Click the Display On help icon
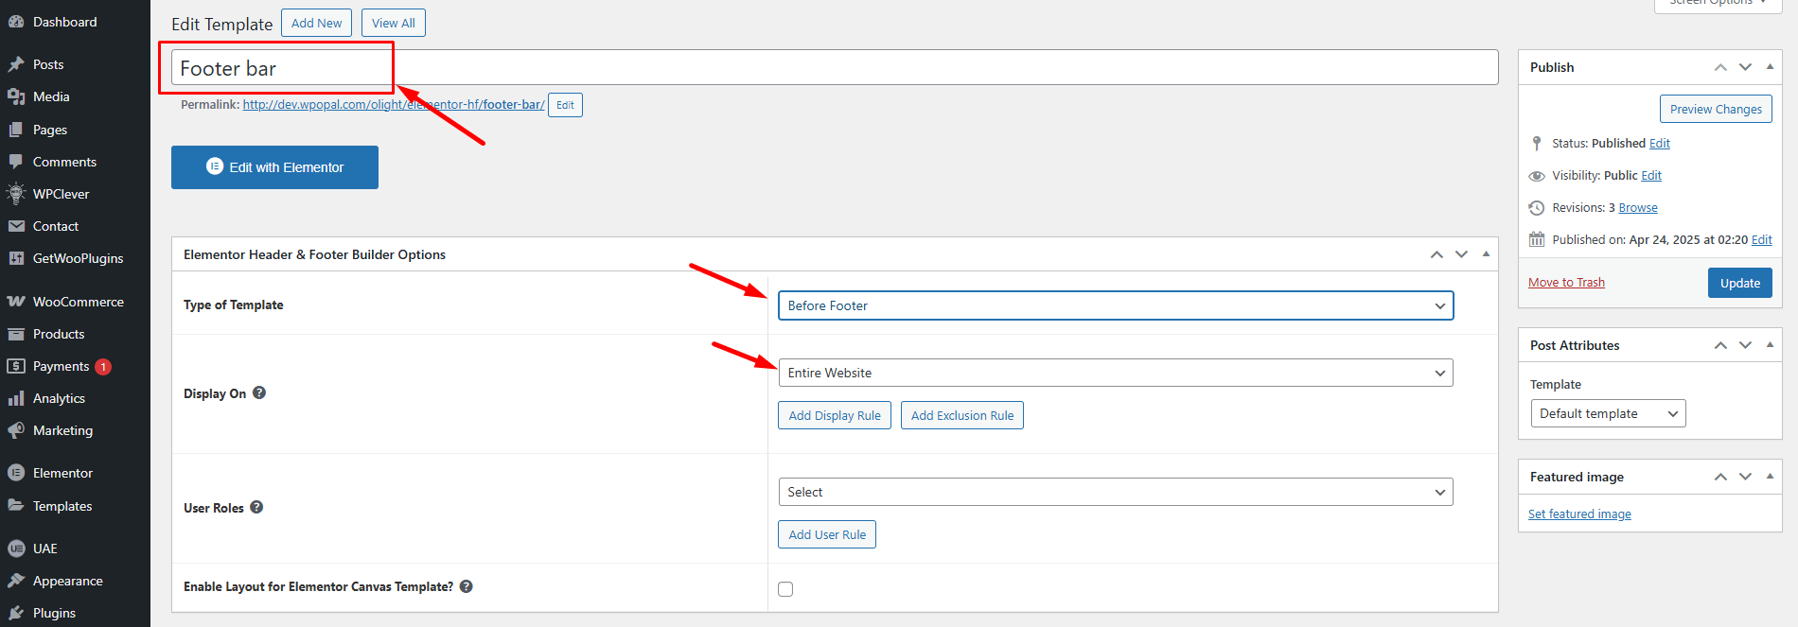Image resolution: width=1798 pixels, height=627 pixels. click(259, 393)
